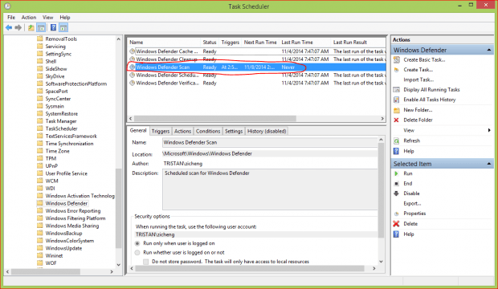Click the details pane scroll down arrow
498x289 pixels.
click(x=381, y=262)
